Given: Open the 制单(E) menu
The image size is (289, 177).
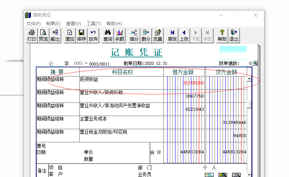Looking at the screenshot, I should point(53,24).
